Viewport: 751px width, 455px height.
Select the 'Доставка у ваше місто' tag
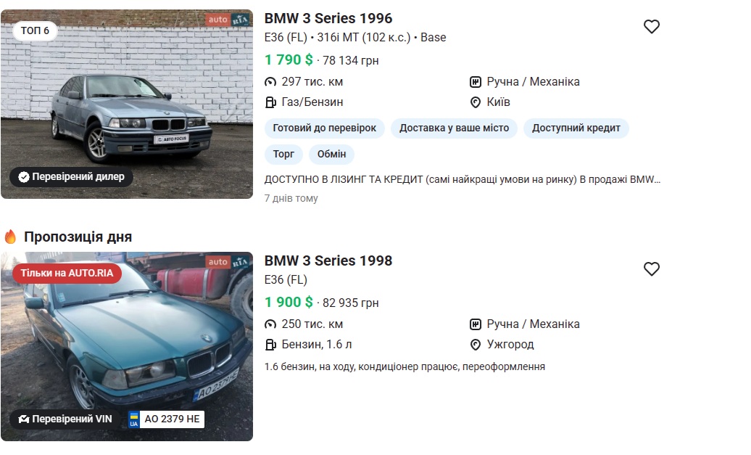[455, 128]
